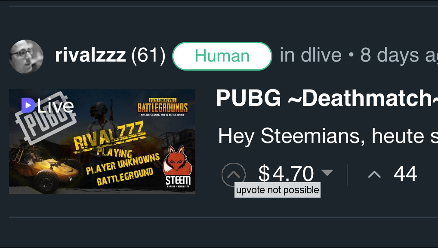Viewport: 438px width, 248px height.
Task: Expand the votes list chevron beside 44
Action: tap(374, 175)
